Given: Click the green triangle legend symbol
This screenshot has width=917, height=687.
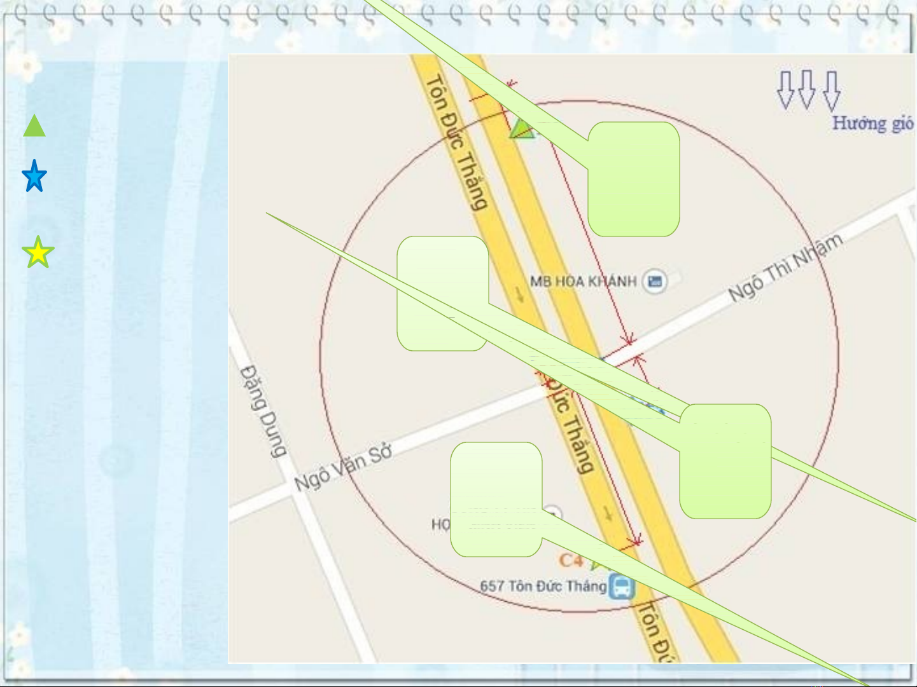Looking at the screenshot, I should tap(34, 126).
